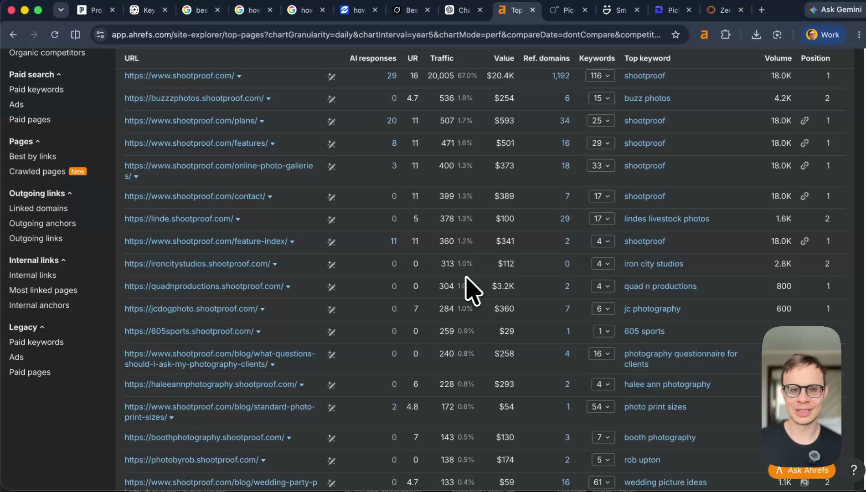Open the Work profile button
This screenshot has width=866, height=492.
coord(823,35)
